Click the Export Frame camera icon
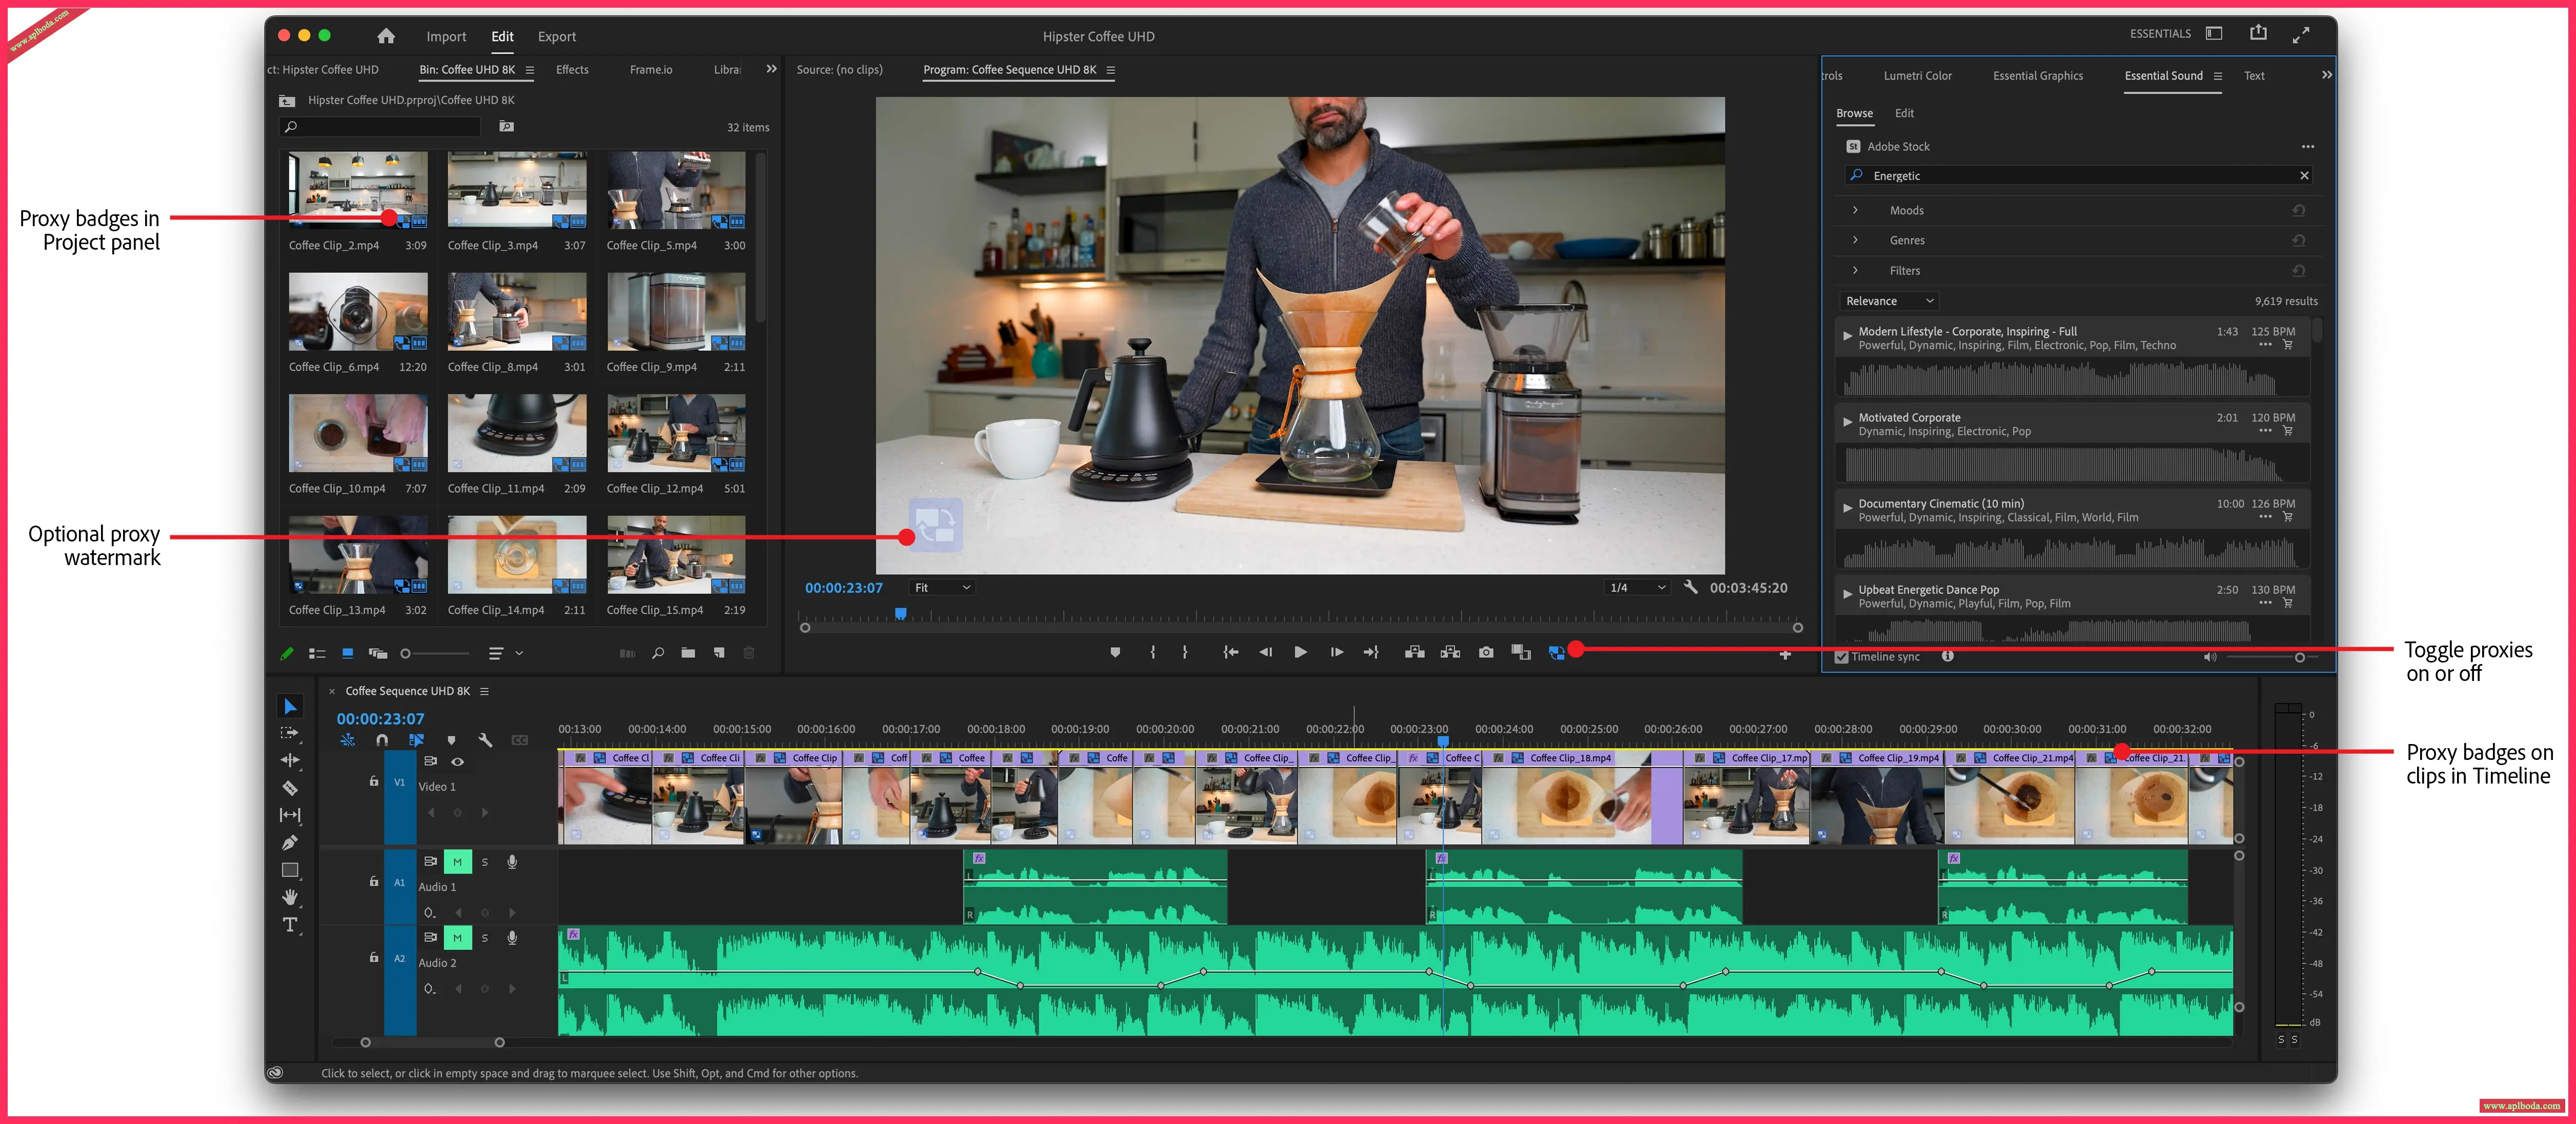This screenshot has width=2576, height=1124. (x=1486, y=653)
